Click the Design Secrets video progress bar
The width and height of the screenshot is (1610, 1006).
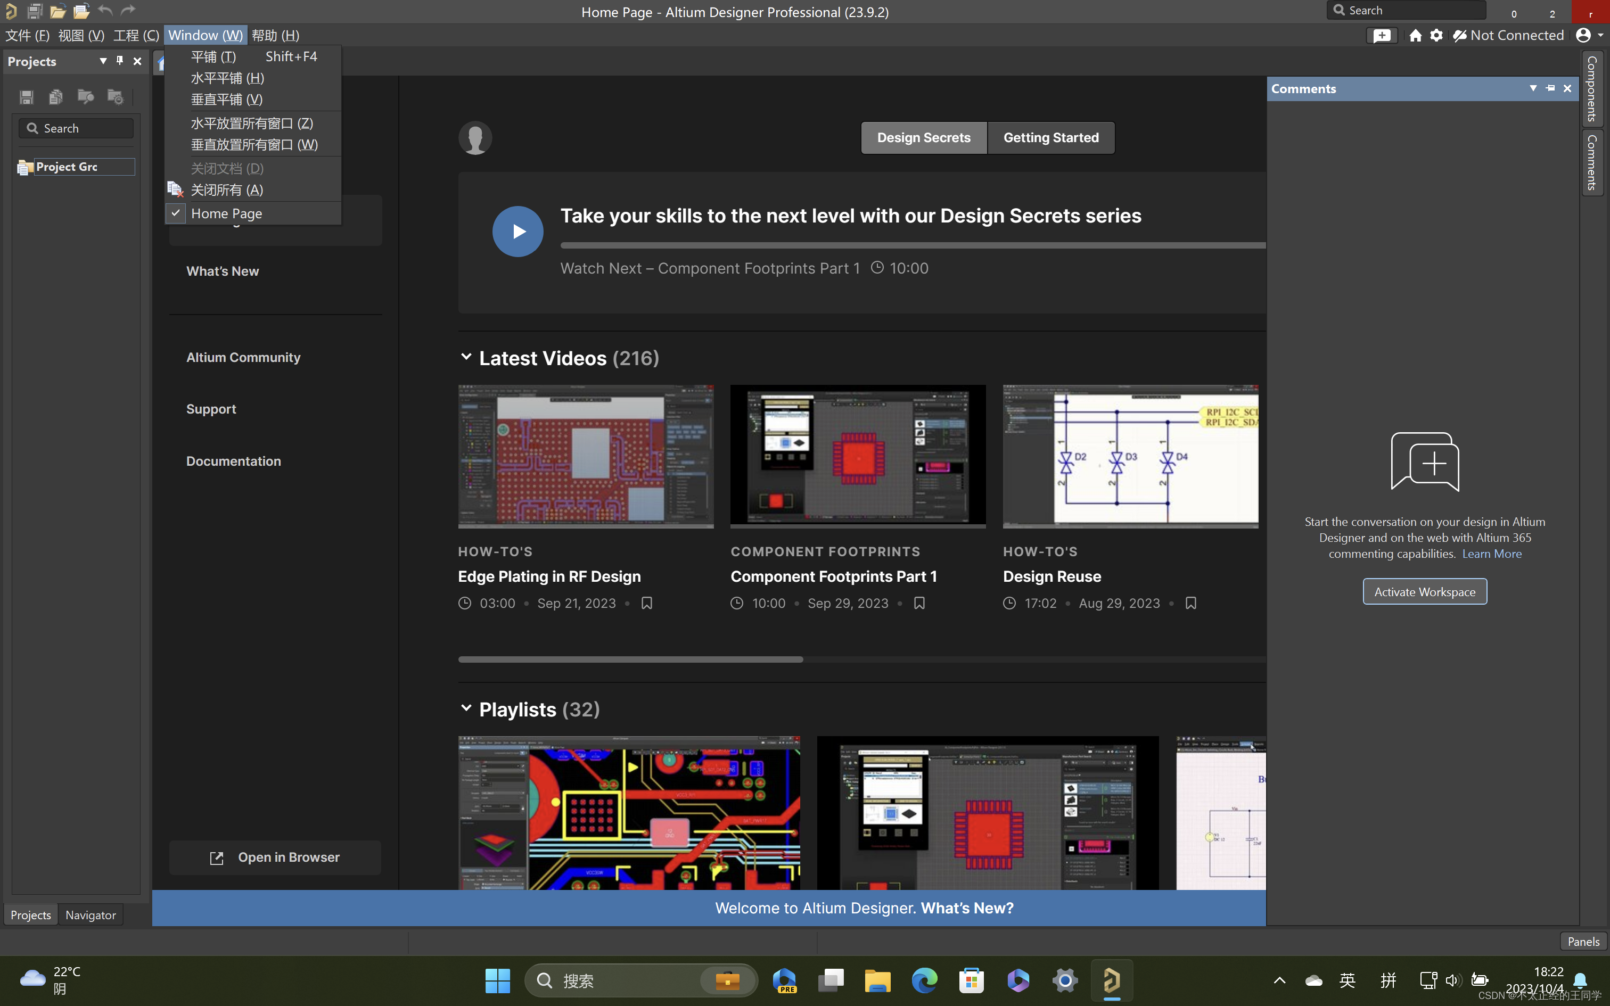pyautogui.click(x=913, y=245)
